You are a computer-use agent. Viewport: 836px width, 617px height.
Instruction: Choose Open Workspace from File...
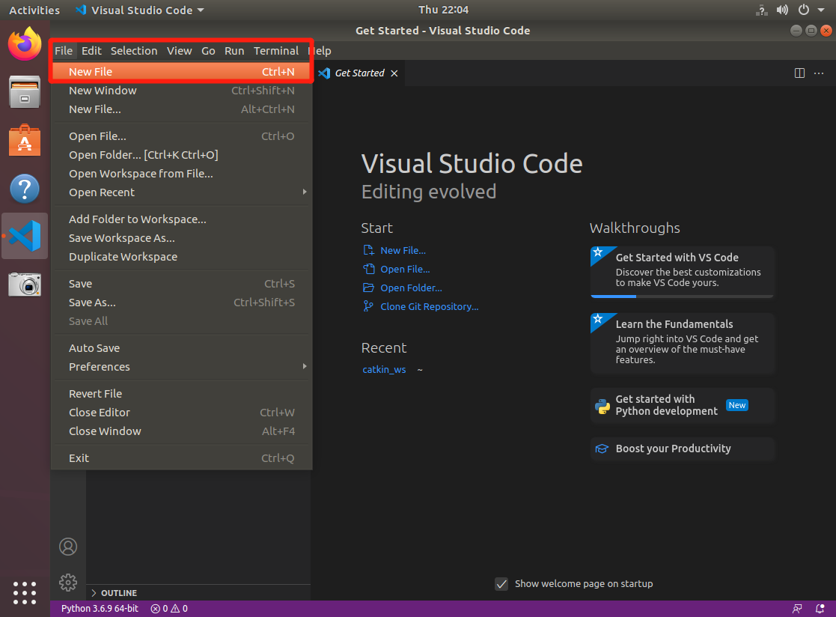(181, 174)
